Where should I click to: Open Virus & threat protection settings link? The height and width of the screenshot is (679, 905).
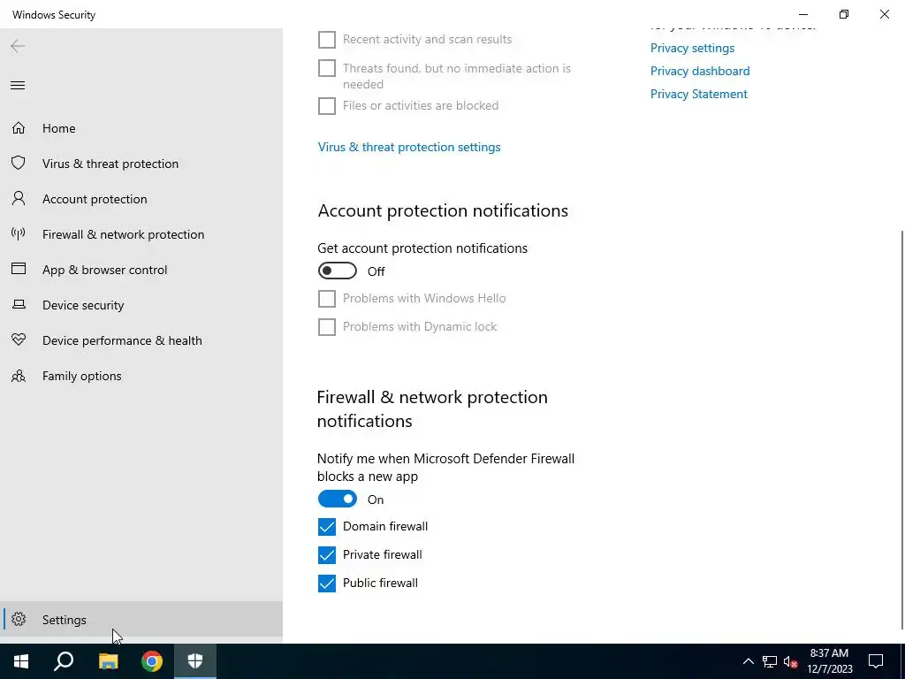pyautogui.click(x=409, y=148)
